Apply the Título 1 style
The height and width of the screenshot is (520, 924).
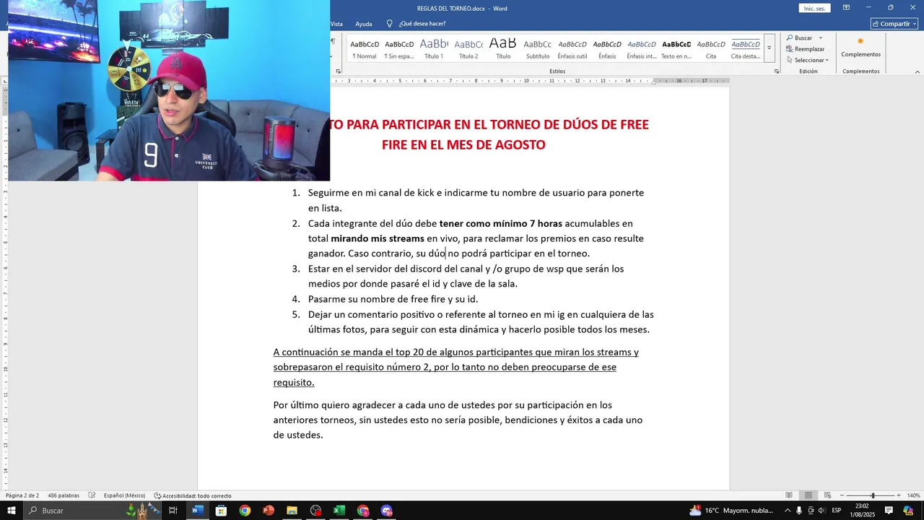click(x=434, y=48)
